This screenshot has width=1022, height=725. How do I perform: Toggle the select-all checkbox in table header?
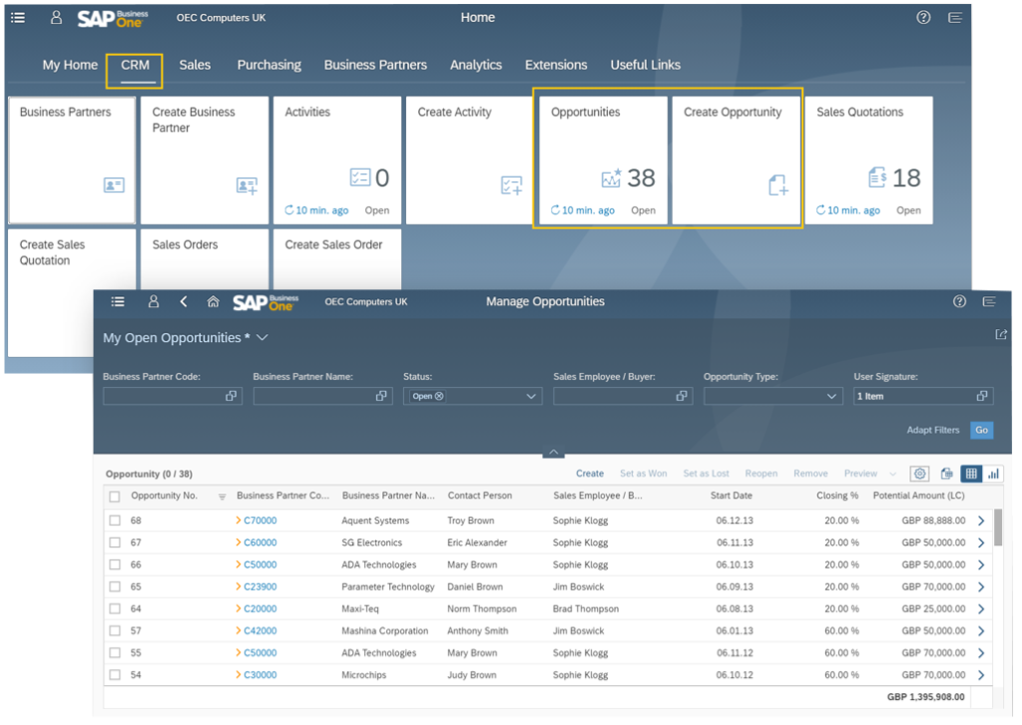pos(115,497)
